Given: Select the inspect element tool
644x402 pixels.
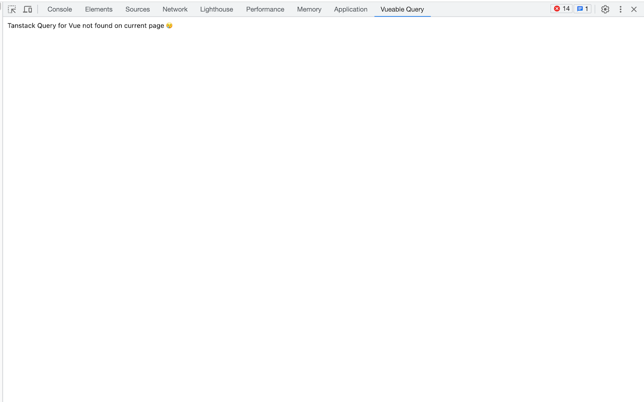Looking at the screenshot, I should pos(12,9).
